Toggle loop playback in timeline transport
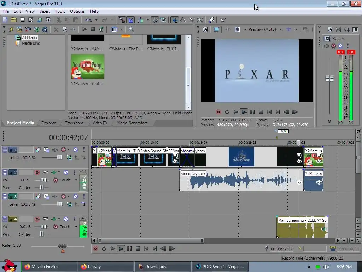This screenshot has height=272, width=362. 104,249
